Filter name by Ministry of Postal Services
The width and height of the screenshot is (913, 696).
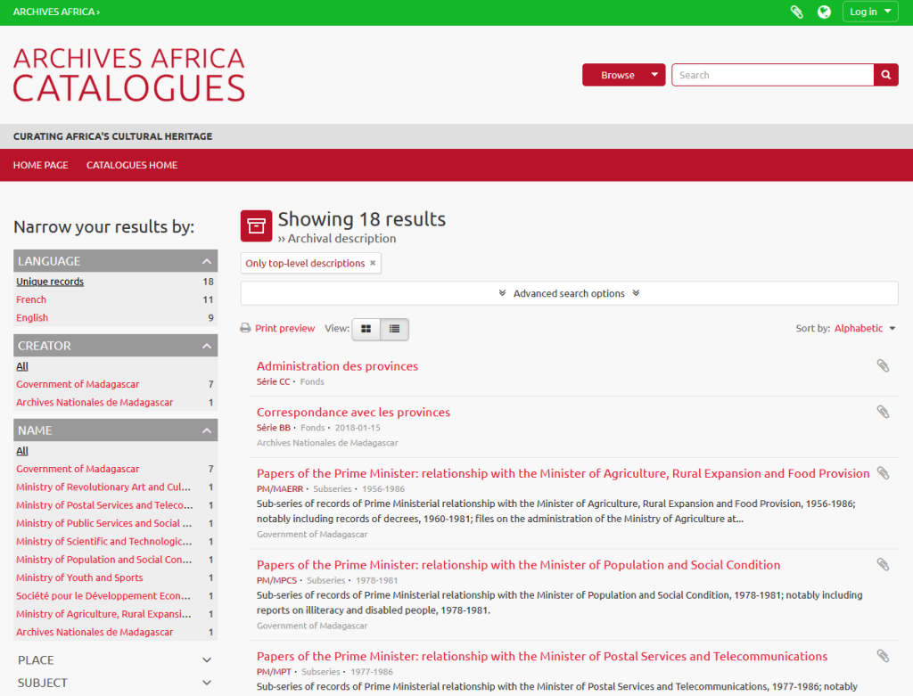105,505
